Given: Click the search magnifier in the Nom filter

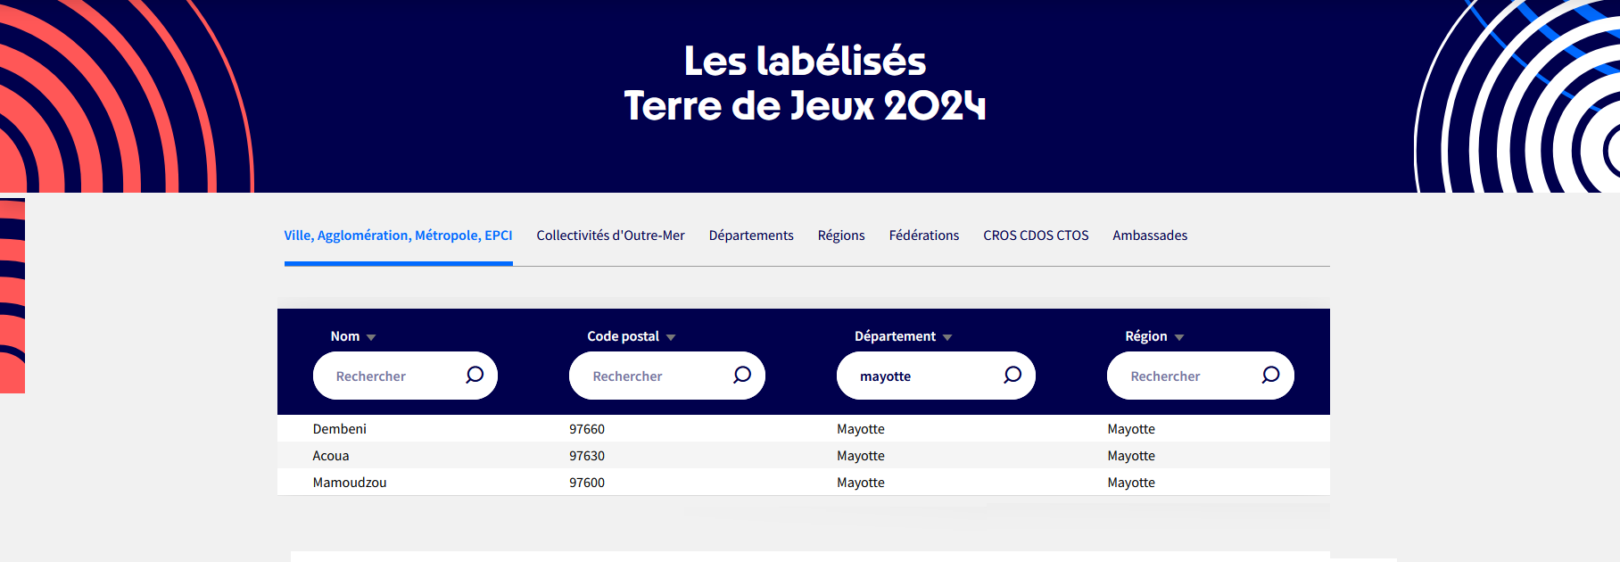Looking at the screenshot, I should pos(475,375).
